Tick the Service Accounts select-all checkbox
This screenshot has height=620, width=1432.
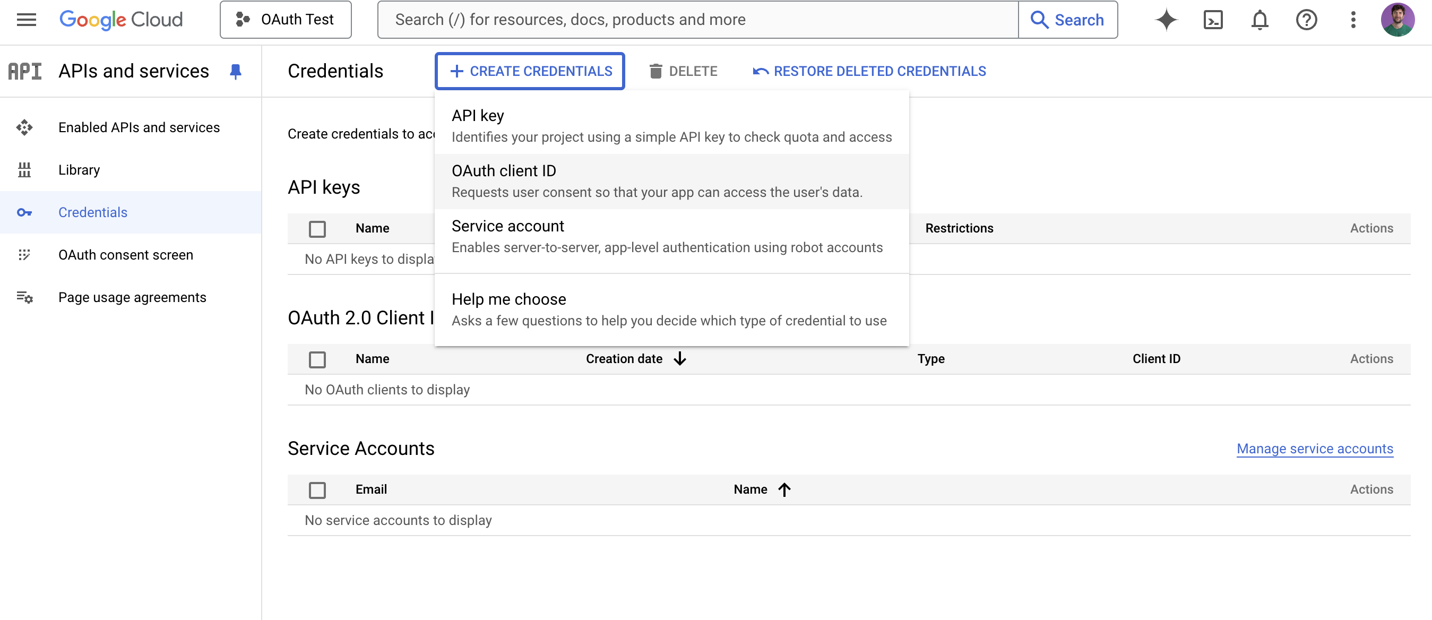click(x=317, y=490)
